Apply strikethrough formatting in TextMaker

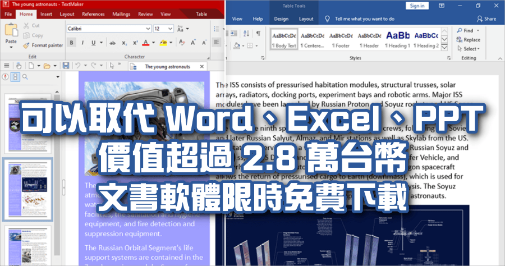(x=112, y=43)
